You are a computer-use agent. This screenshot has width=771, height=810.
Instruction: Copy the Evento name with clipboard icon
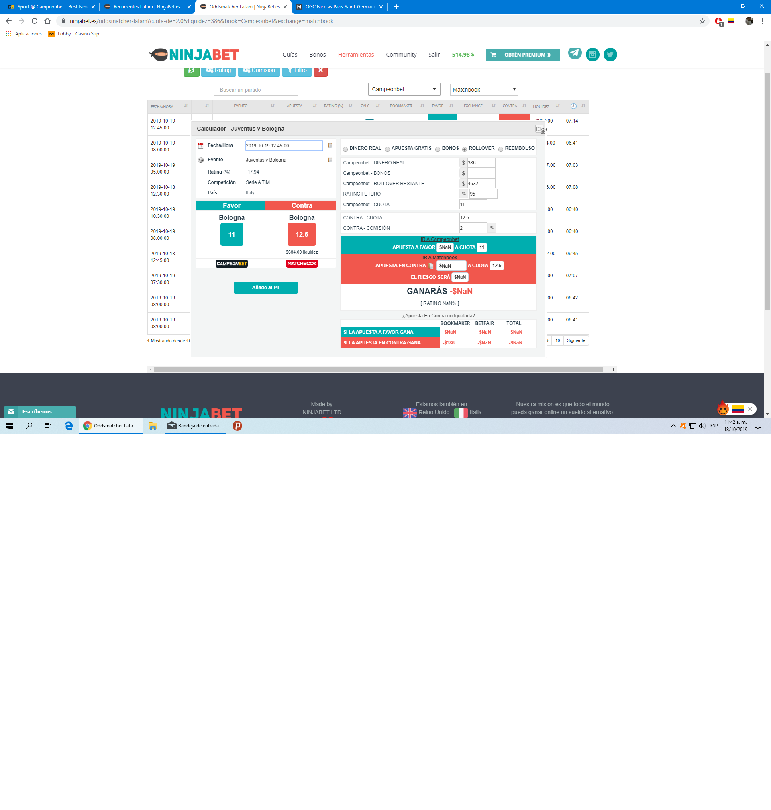[330, 160]
